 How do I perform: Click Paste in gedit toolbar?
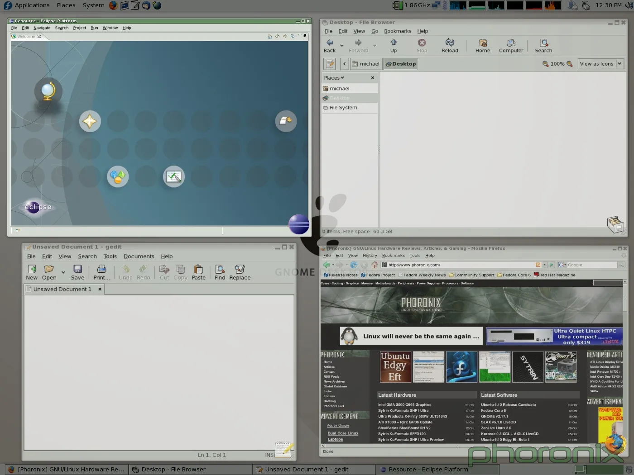[x=198, y=272]
